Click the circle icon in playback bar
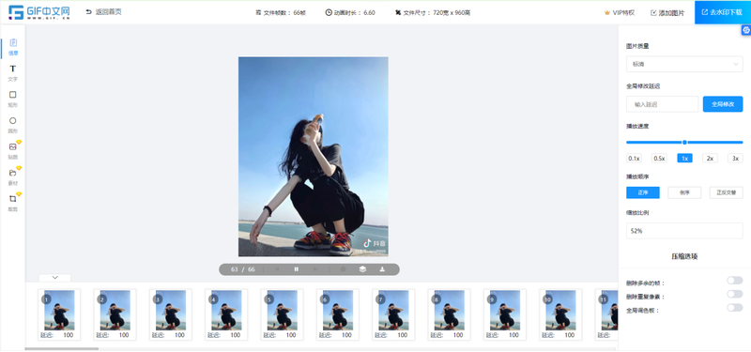751x352 pixels. (x=343, y=269)
